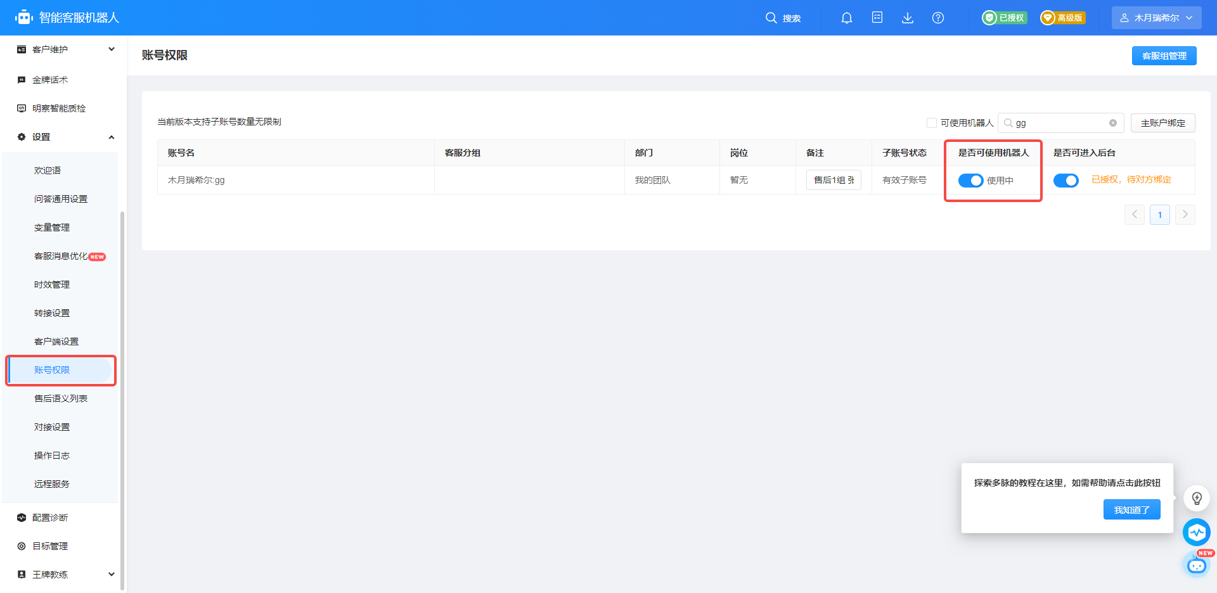Click the 主账户绑定 button

click(x=1162, y=123)
